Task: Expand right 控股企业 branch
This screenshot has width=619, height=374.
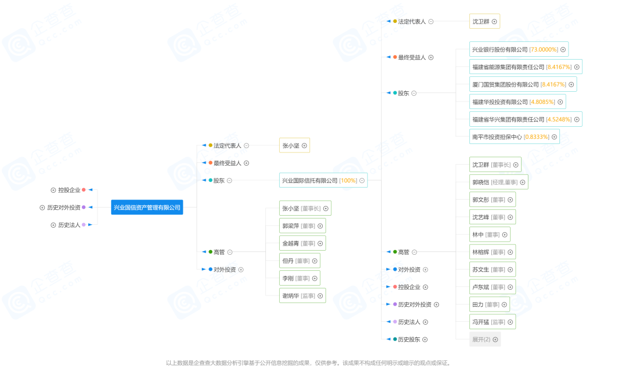Action: click(425, 287)
